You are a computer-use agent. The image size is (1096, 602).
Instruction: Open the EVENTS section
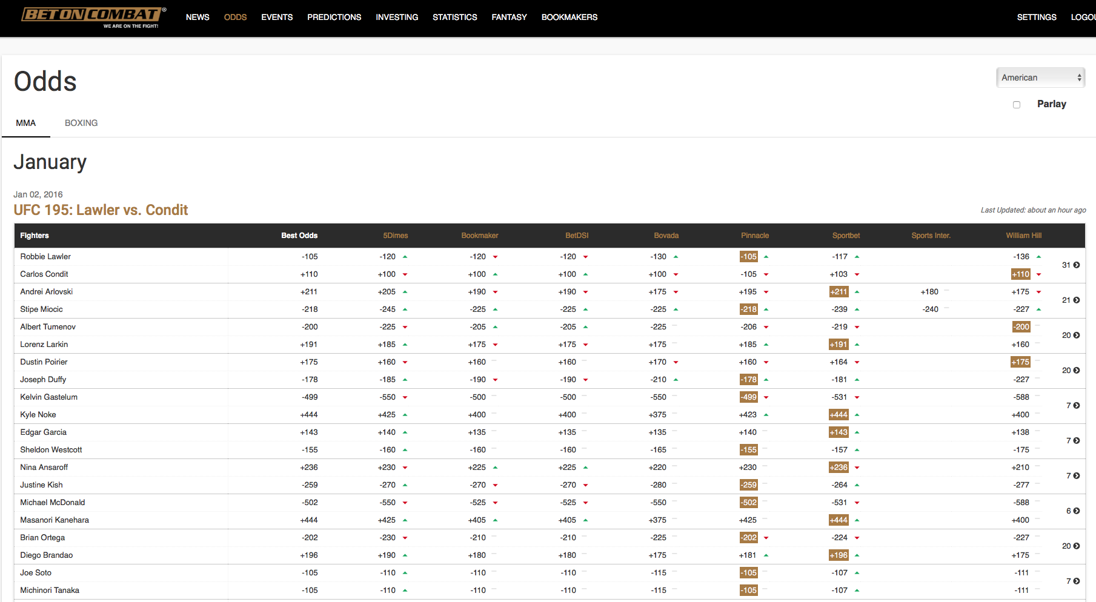point(277,17)
